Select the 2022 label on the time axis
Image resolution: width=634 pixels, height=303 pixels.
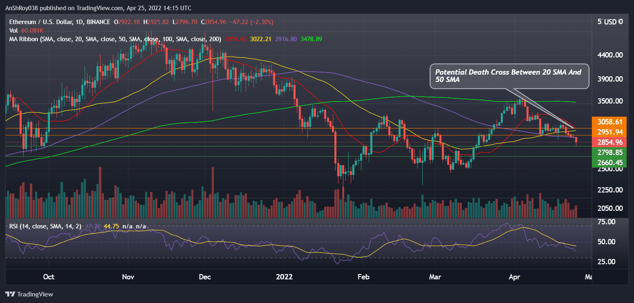[x=284, y=276]
